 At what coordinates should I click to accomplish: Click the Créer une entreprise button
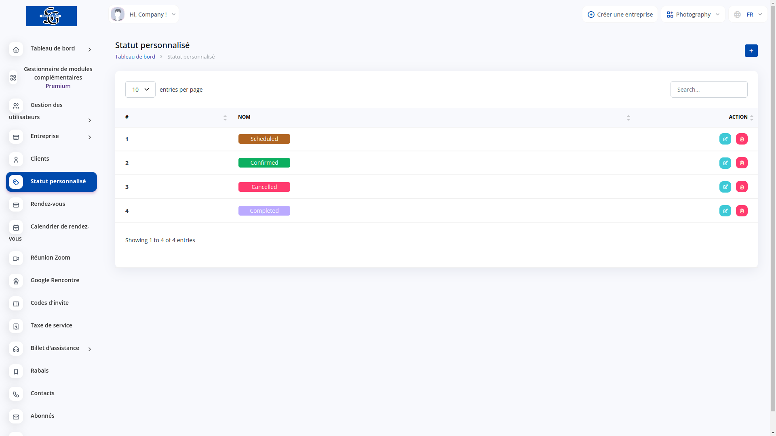[620, 15]
